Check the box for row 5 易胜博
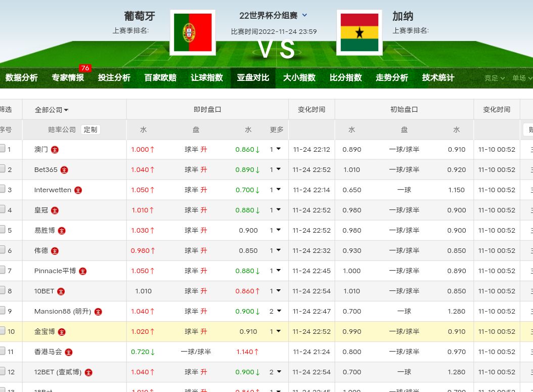This screenshot has width=533, height=392. coord(2,230)
